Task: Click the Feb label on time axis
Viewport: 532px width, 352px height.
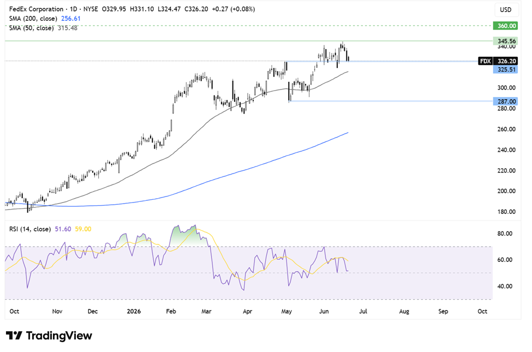Action: pos(171,311)
